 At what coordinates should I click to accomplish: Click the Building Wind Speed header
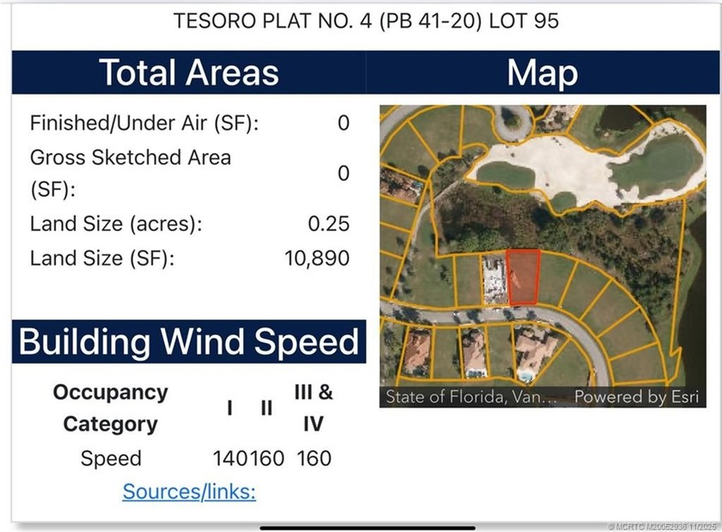coord(189,341)
